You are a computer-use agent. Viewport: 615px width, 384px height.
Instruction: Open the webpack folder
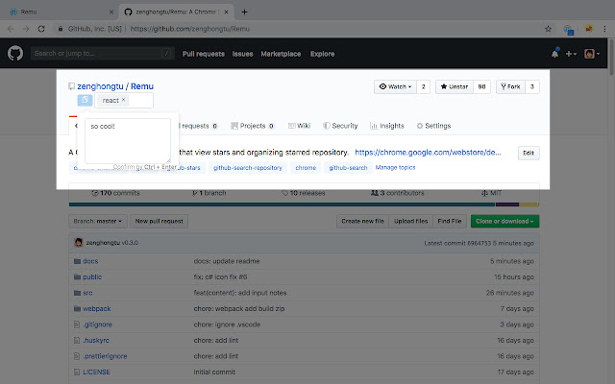(96, 309)
